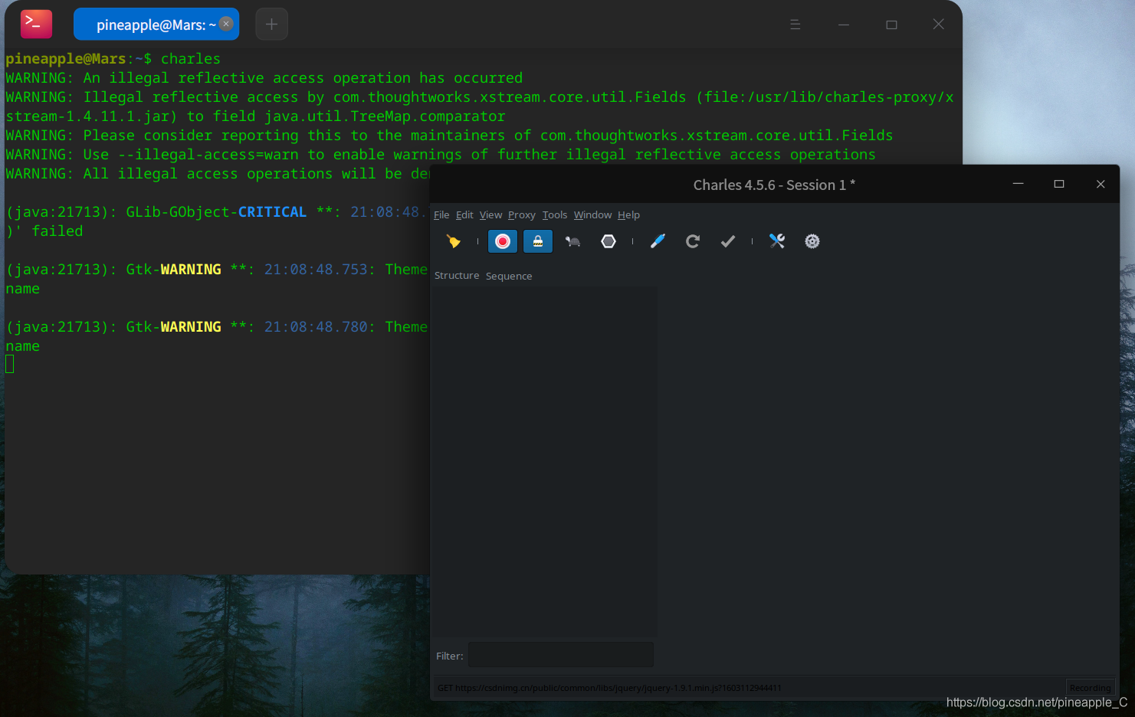
Task: Click the Recording status button in Charles
Action: pos(1090,688)
